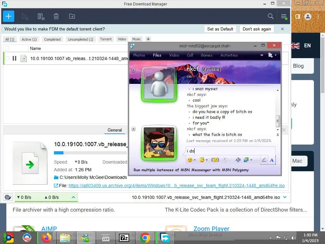Select the Uncompleted (1) filter tab
Viewport: 325px width, 244px height.
tap(80, 39)
